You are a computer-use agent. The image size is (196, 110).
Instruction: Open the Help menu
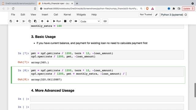coord(94,15)
